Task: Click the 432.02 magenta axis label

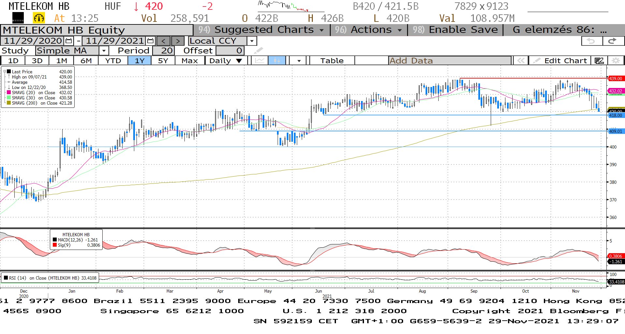Action: (x=616, y=91)
